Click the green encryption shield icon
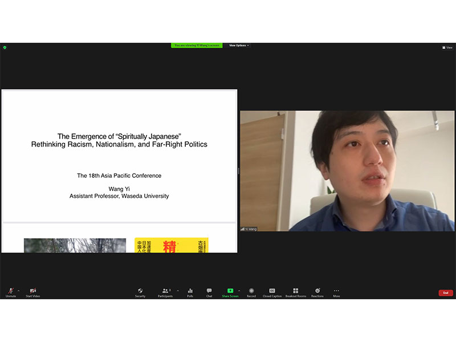This screenshot has width=456, height=342. click(5, 47)
